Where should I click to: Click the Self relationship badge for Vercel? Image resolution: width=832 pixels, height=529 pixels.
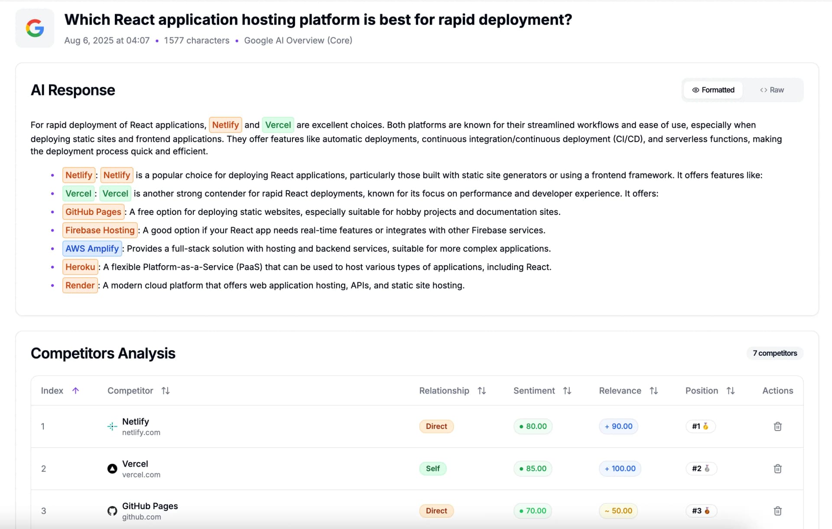tap(432, 468)
